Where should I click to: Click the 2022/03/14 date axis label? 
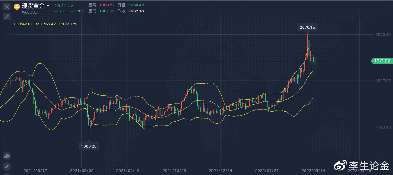point(313,171)
